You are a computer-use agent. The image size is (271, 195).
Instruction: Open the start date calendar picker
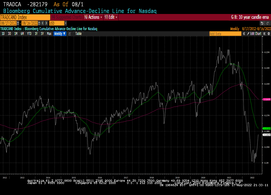click(x=18, y=23)
